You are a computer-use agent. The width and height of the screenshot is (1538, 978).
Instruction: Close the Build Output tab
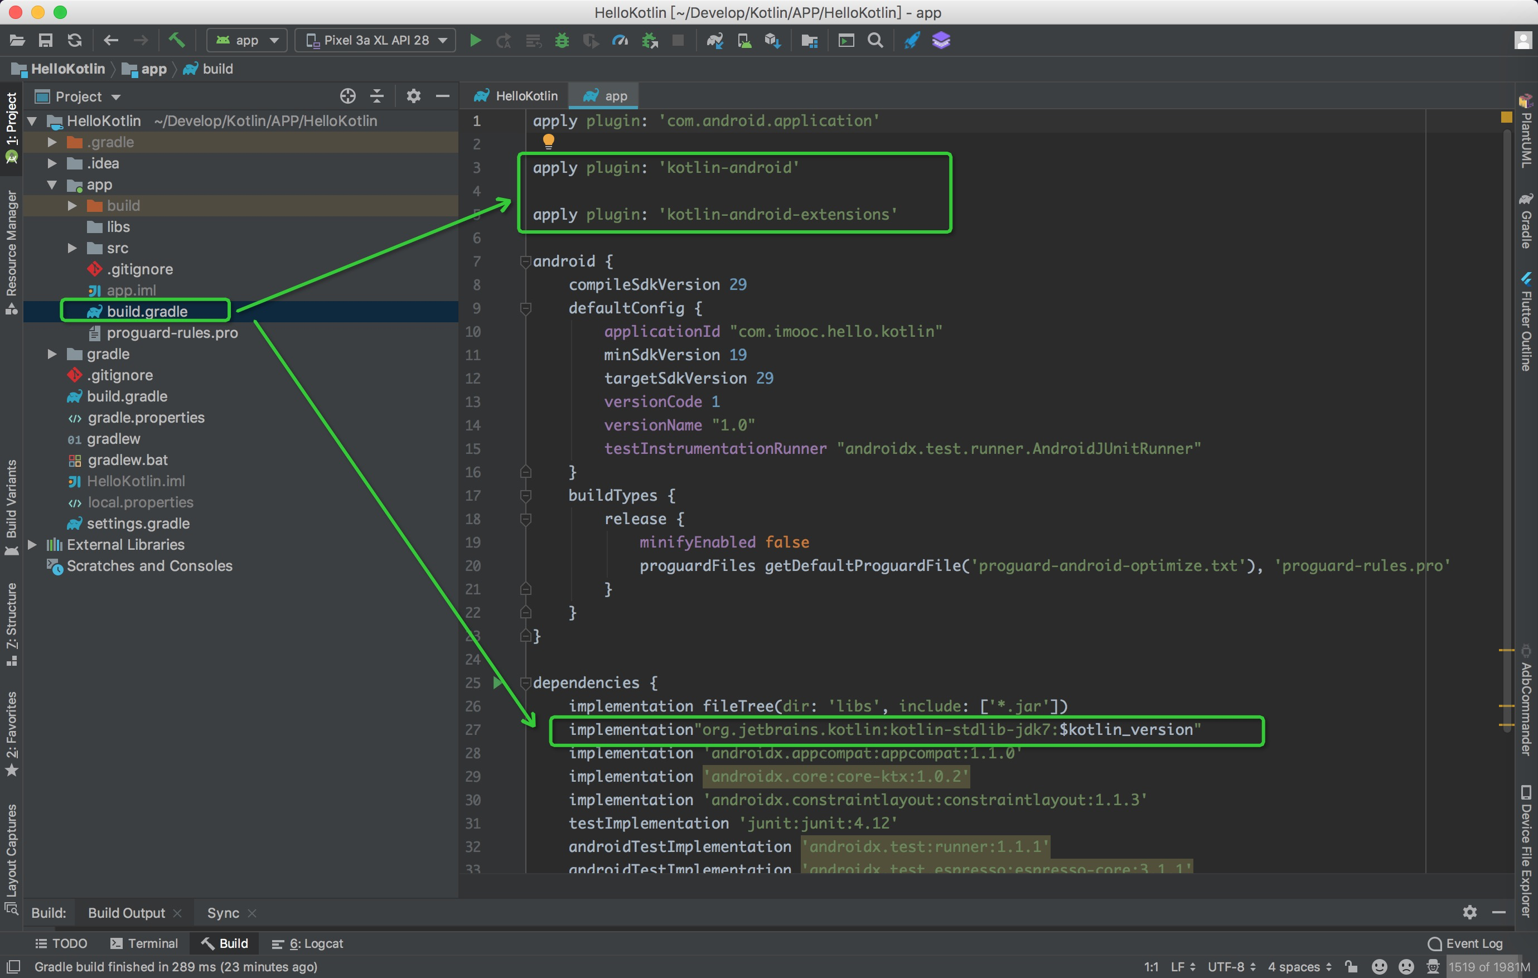tap(177, 913)
